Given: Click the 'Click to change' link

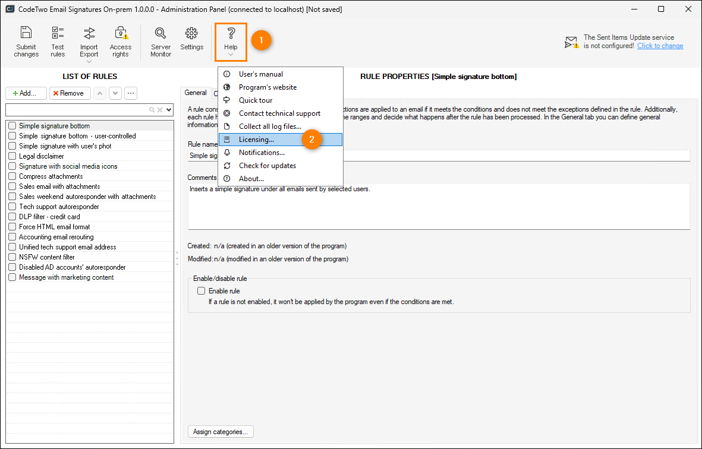Looking at the screenshot, I should 660,45.
